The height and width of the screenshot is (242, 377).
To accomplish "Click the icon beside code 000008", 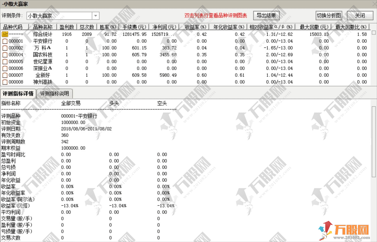I will point(5,82).
